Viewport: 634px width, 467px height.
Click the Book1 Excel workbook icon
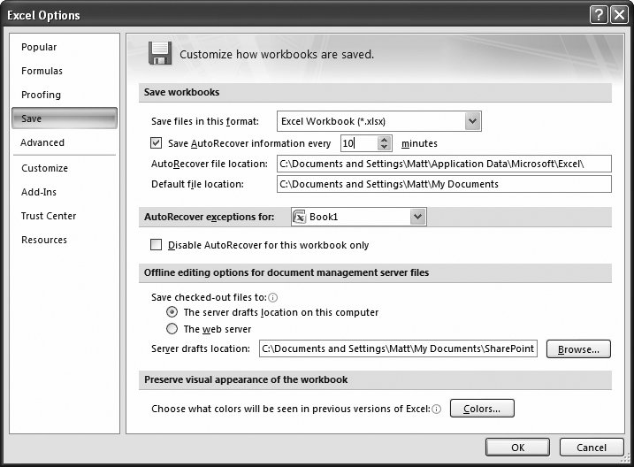point(299,217)
